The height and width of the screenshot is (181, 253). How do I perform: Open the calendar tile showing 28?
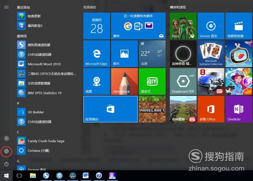(x=97, y=26)
